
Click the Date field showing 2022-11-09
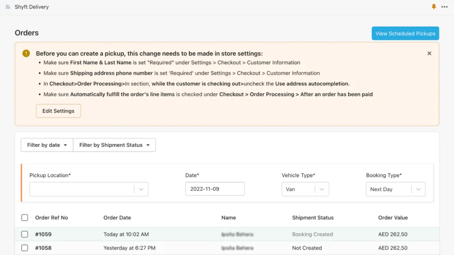215,189
